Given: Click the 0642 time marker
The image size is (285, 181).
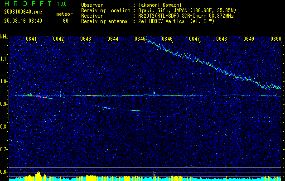Looking at the screenshot, I should [x=58, y=39].
